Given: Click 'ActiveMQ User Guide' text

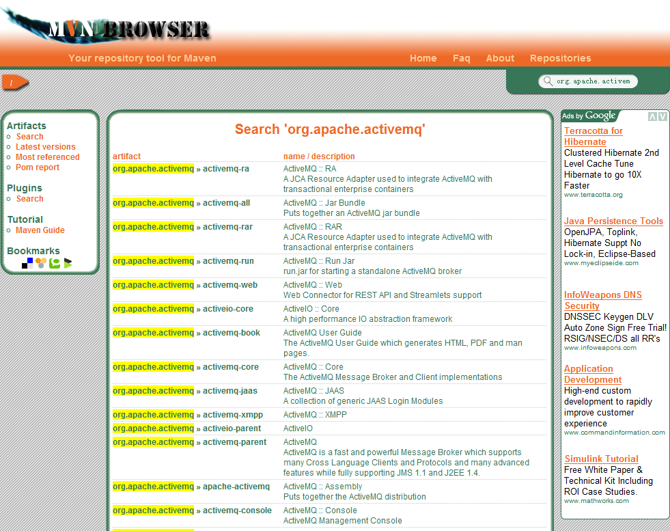Looking at the screenshot, I should [322, 333].
